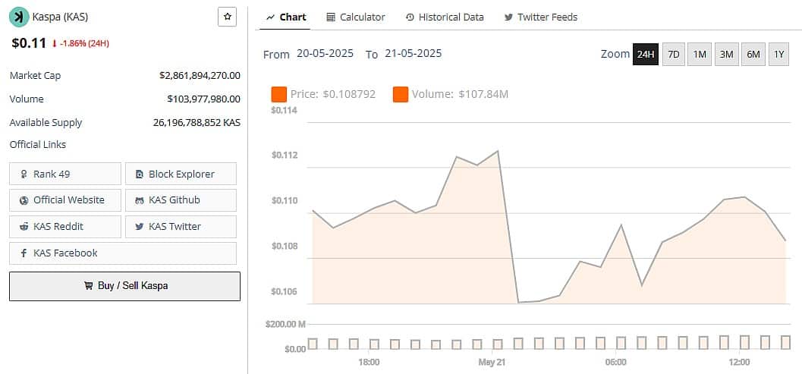Click the Official Links label
Screen dimensions: 802x374
coord(38,145)
